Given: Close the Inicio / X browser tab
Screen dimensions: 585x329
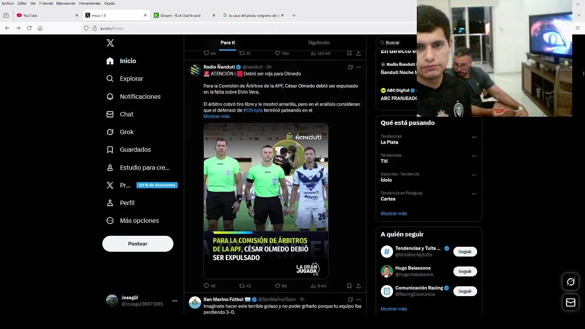Looking at the screenshot, I should (145, 15).
